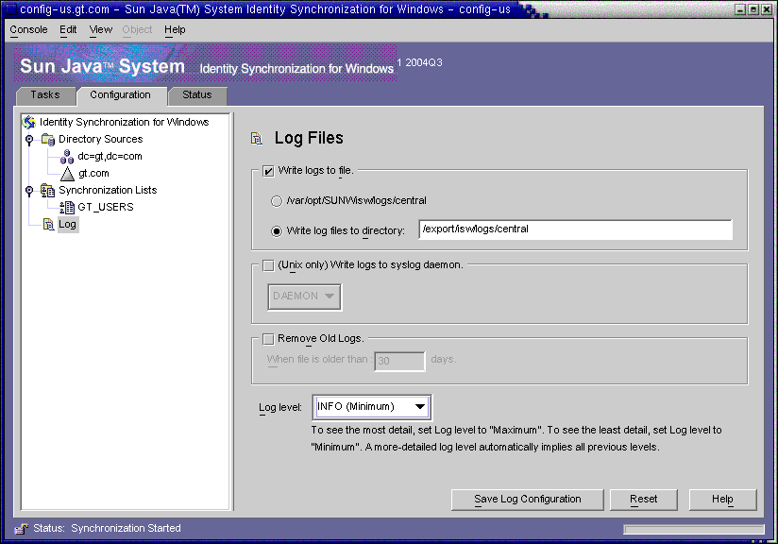
Task: Click the Synchronization Lists icon
Action: (x=48, y=191)
